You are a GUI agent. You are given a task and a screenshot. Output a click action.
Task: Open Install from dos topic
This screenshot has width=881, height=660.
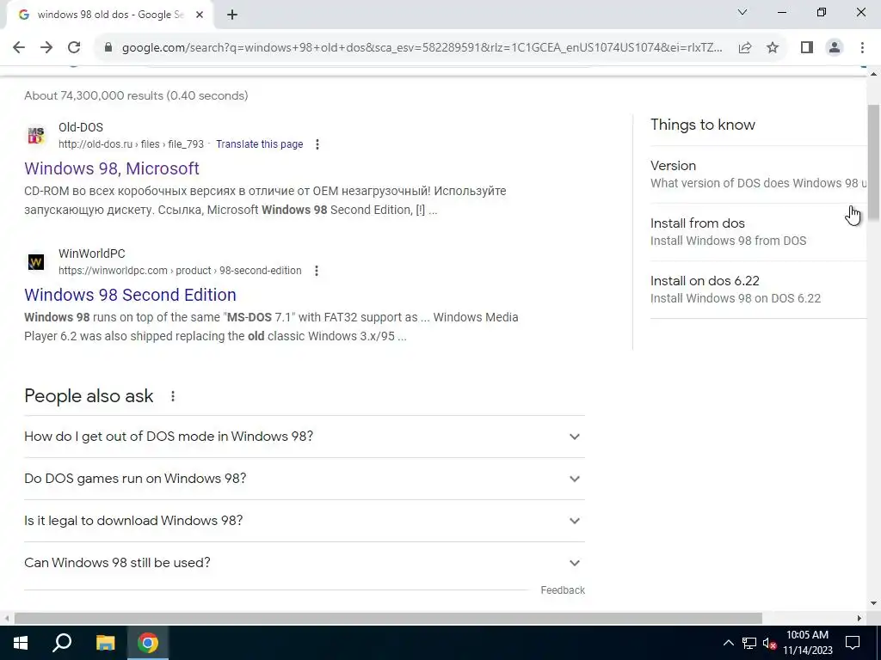(759, 232)
